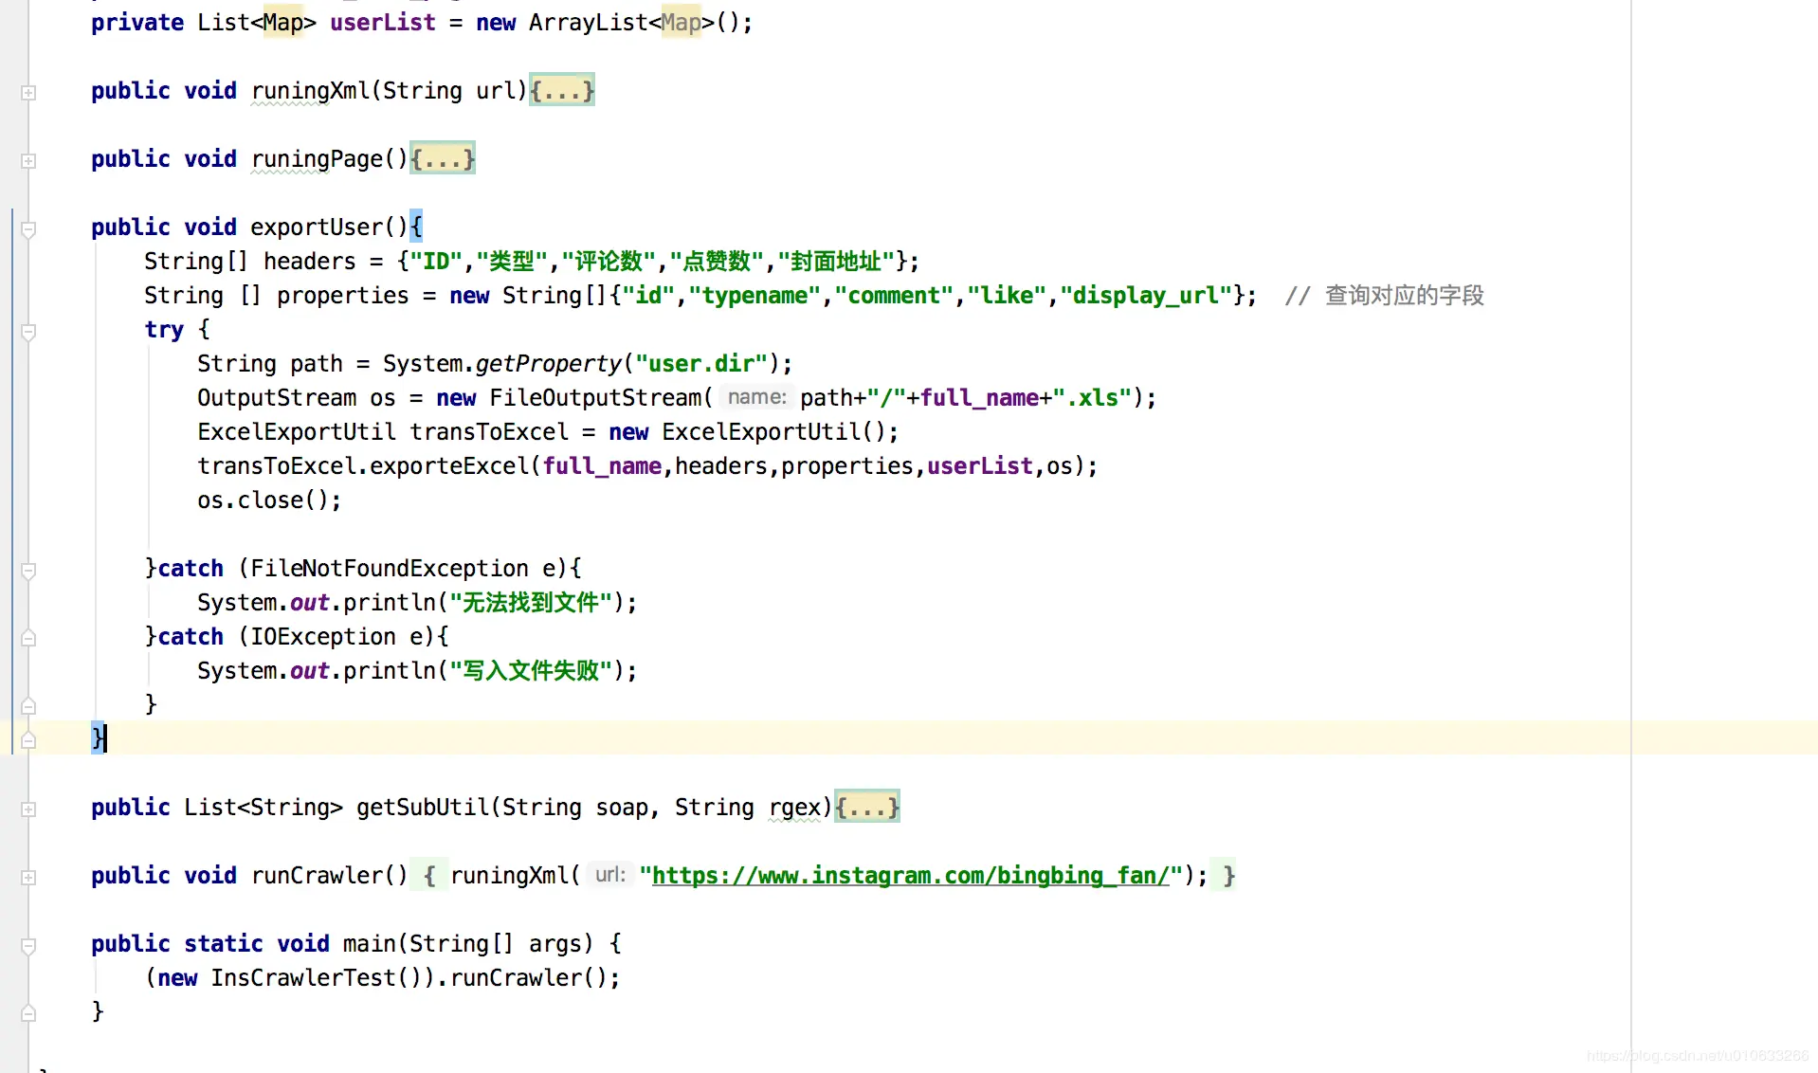The height and width of the screenshot is (1073, 1818).
Task: Click the main method name in declaration
Action: coord(370,943)
